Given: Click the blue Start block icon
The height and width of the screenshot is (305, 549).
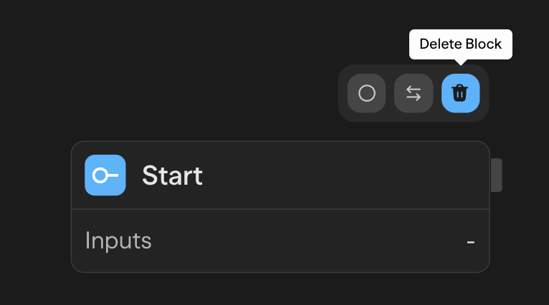Looking at the screenshot, I should (105, 175).
